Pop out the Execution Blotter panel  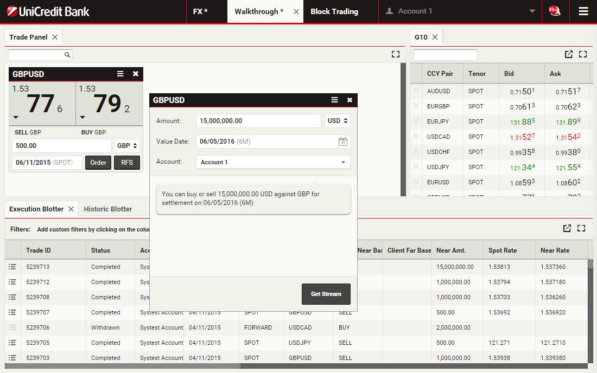[567, 229]
